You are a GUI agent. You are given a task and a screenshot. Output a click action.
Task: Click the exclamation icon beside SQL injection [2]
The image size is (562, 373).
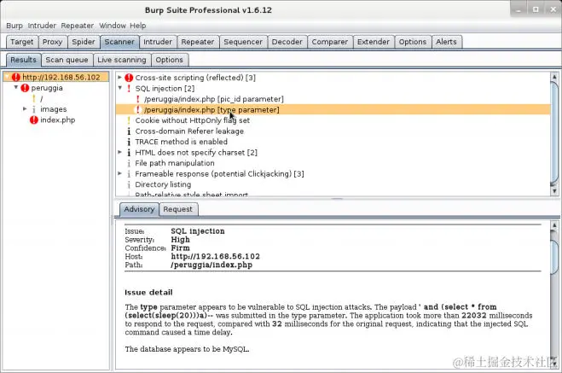tap(129, 89)
